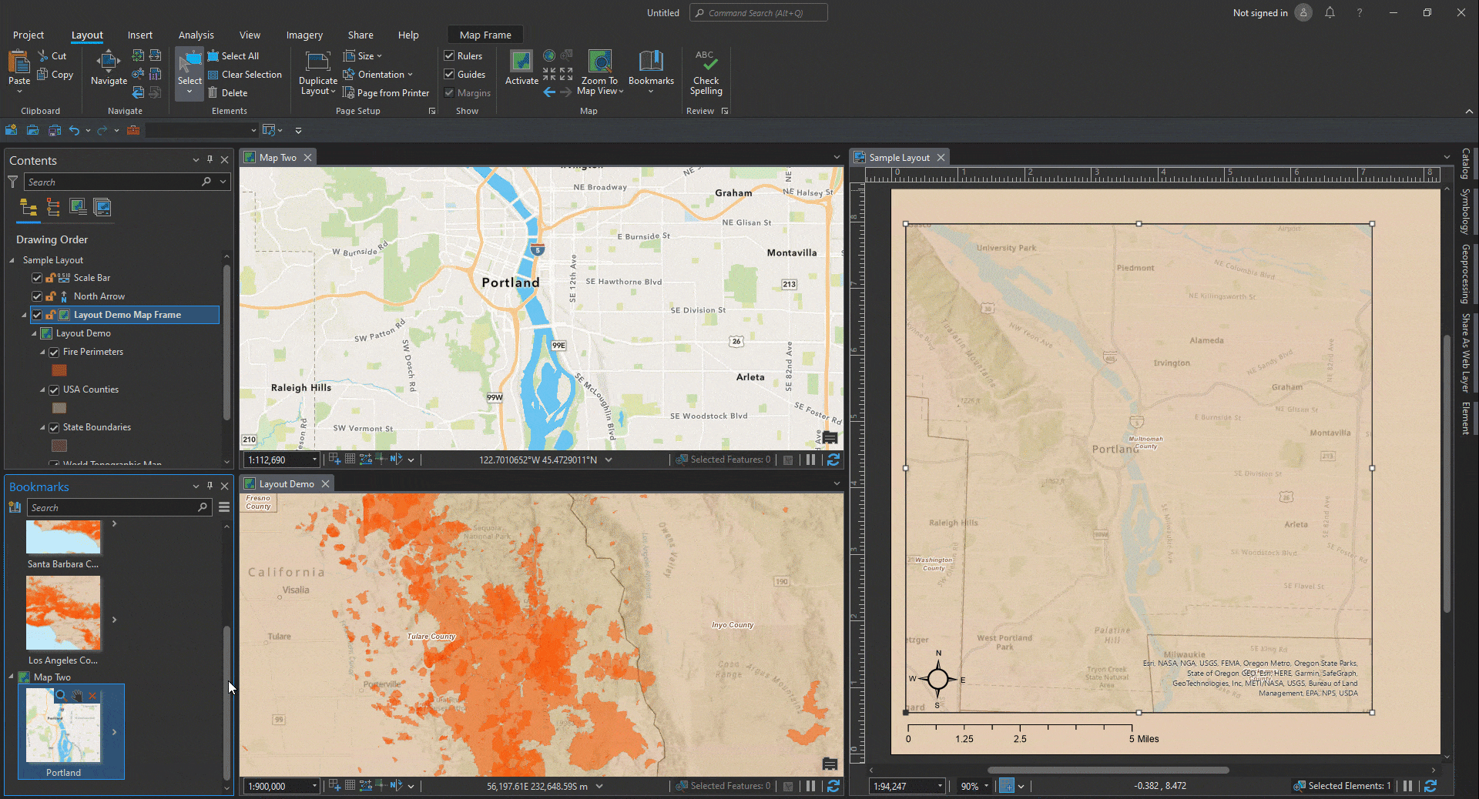This screenshot has width=1479, height=799.
Task: Click the Copy tool in the ribbon
Action: pos(55,75)
